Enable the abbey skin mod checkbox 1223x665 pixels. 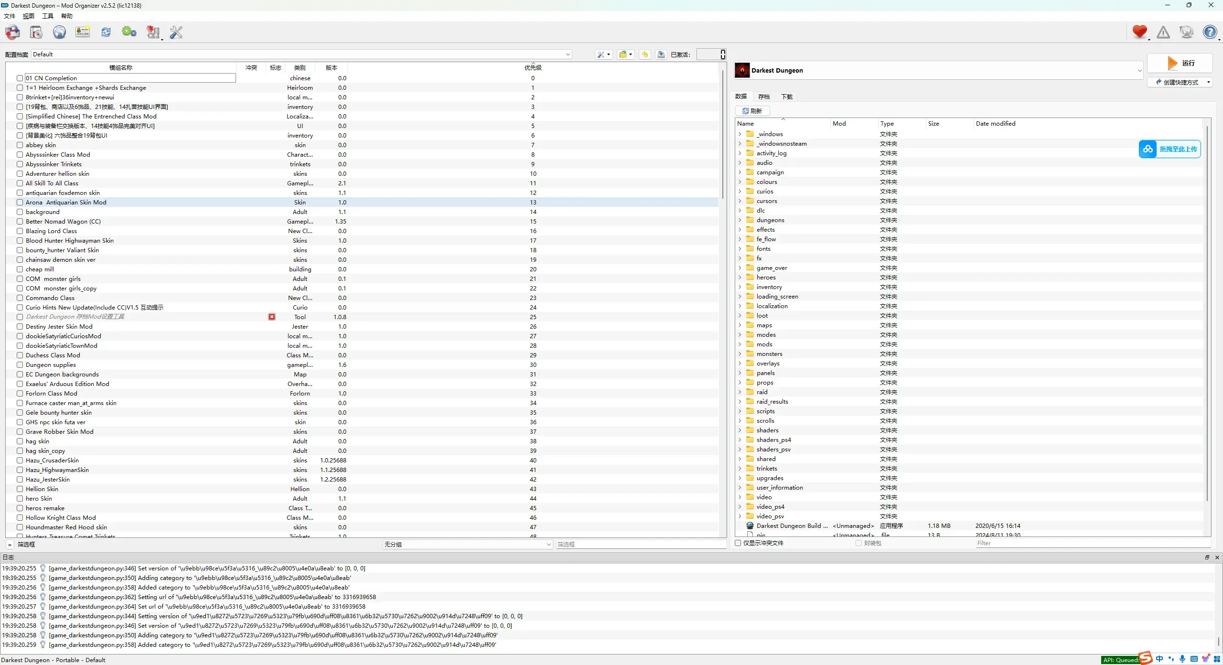tap(20, 145)
